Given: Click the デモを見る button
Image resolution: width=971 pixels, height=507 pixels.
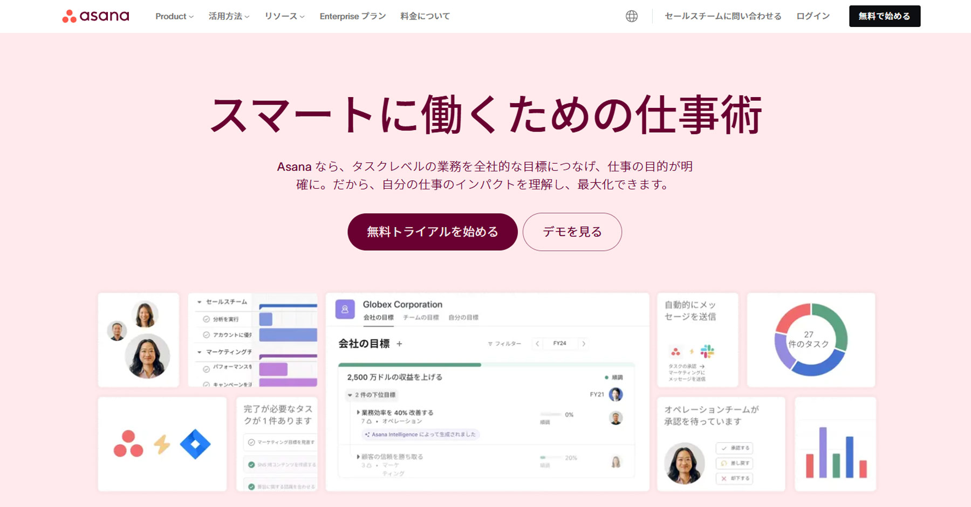Looking at the screenshot, I should (x=572, y=232).
